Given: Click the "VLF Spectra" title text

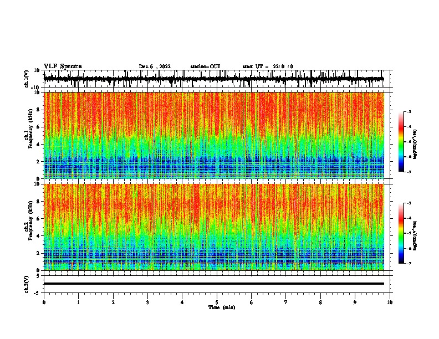Looking at the screenshot, I should 63,66.
